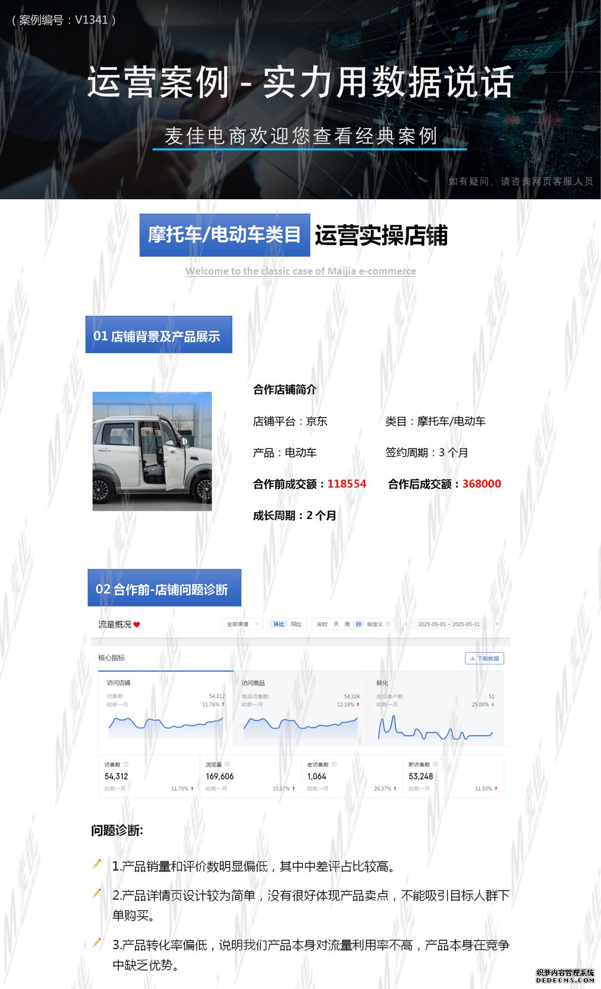
Task: Click the help icon next to 老访客数
Action: pyautogui.click(x=334, y=764)
